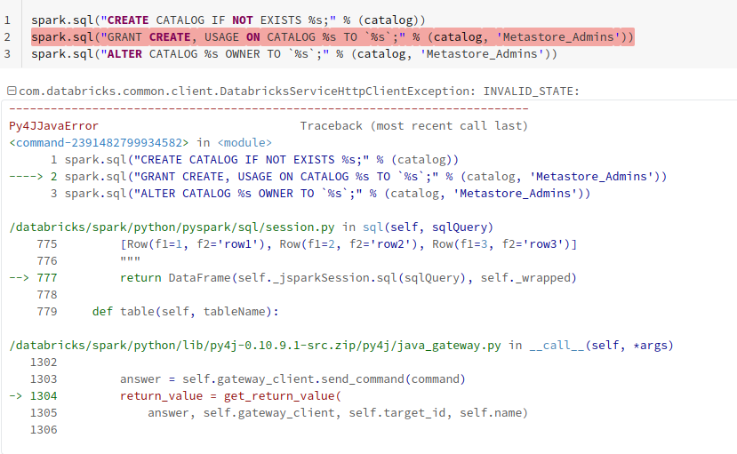Click the line 775 Row example text
Image resolution: width=737 pixels, height=454 pixels.
point(348,244)
